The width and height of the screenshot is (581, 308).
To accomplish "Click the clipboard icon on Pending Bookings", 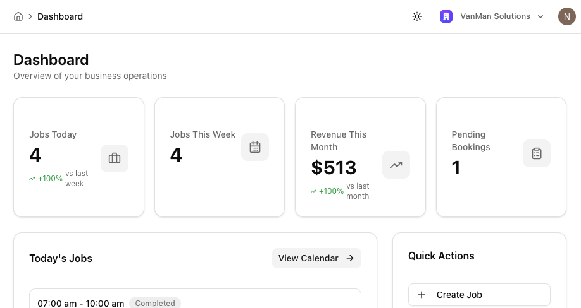I will 537,153.
